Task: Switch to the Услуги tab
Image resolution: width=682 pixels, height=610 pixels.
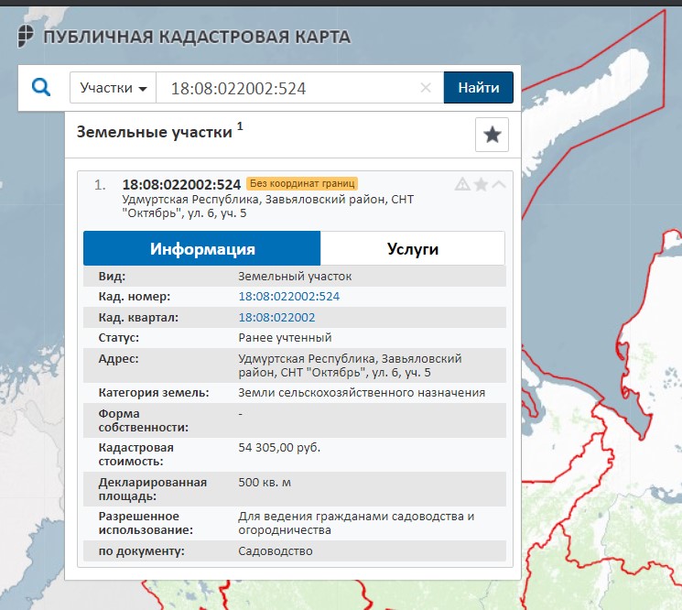Action: point(413,248)
